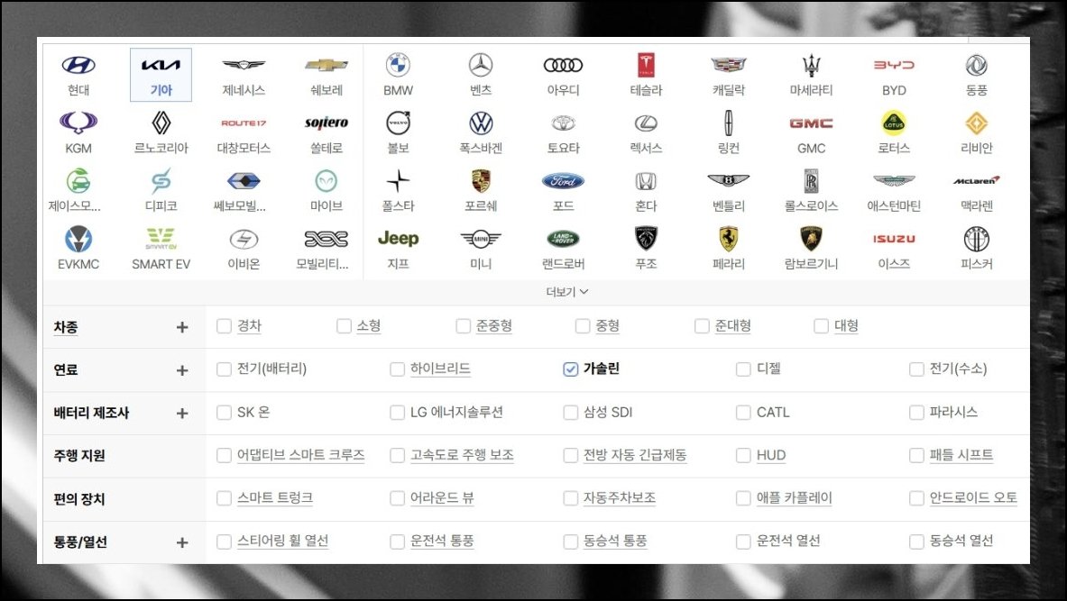Open the 스티어링 휠 열선 link
The image size is (1067, 601).
(283, 542)
